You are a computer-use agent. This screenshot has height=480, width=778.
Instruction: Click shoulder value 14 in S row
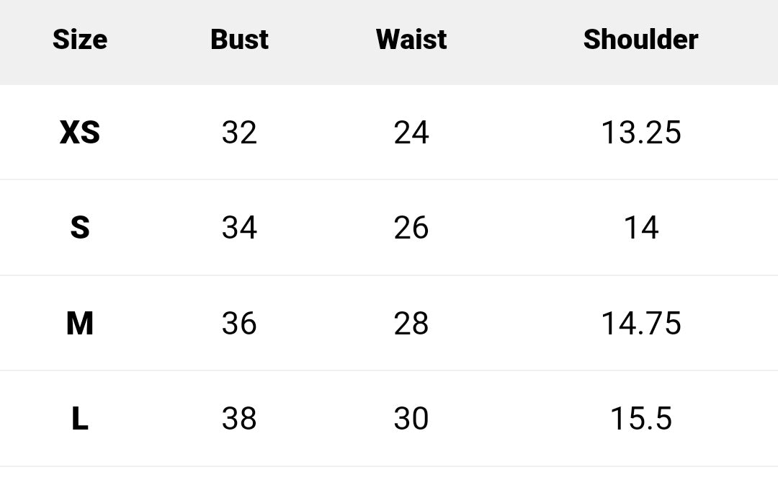[640, 228]
